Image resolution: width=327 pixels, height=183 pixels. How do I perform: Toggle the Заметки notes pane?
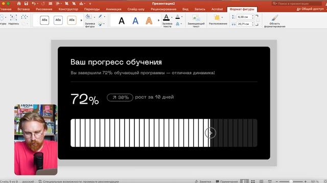coord(203,181)
